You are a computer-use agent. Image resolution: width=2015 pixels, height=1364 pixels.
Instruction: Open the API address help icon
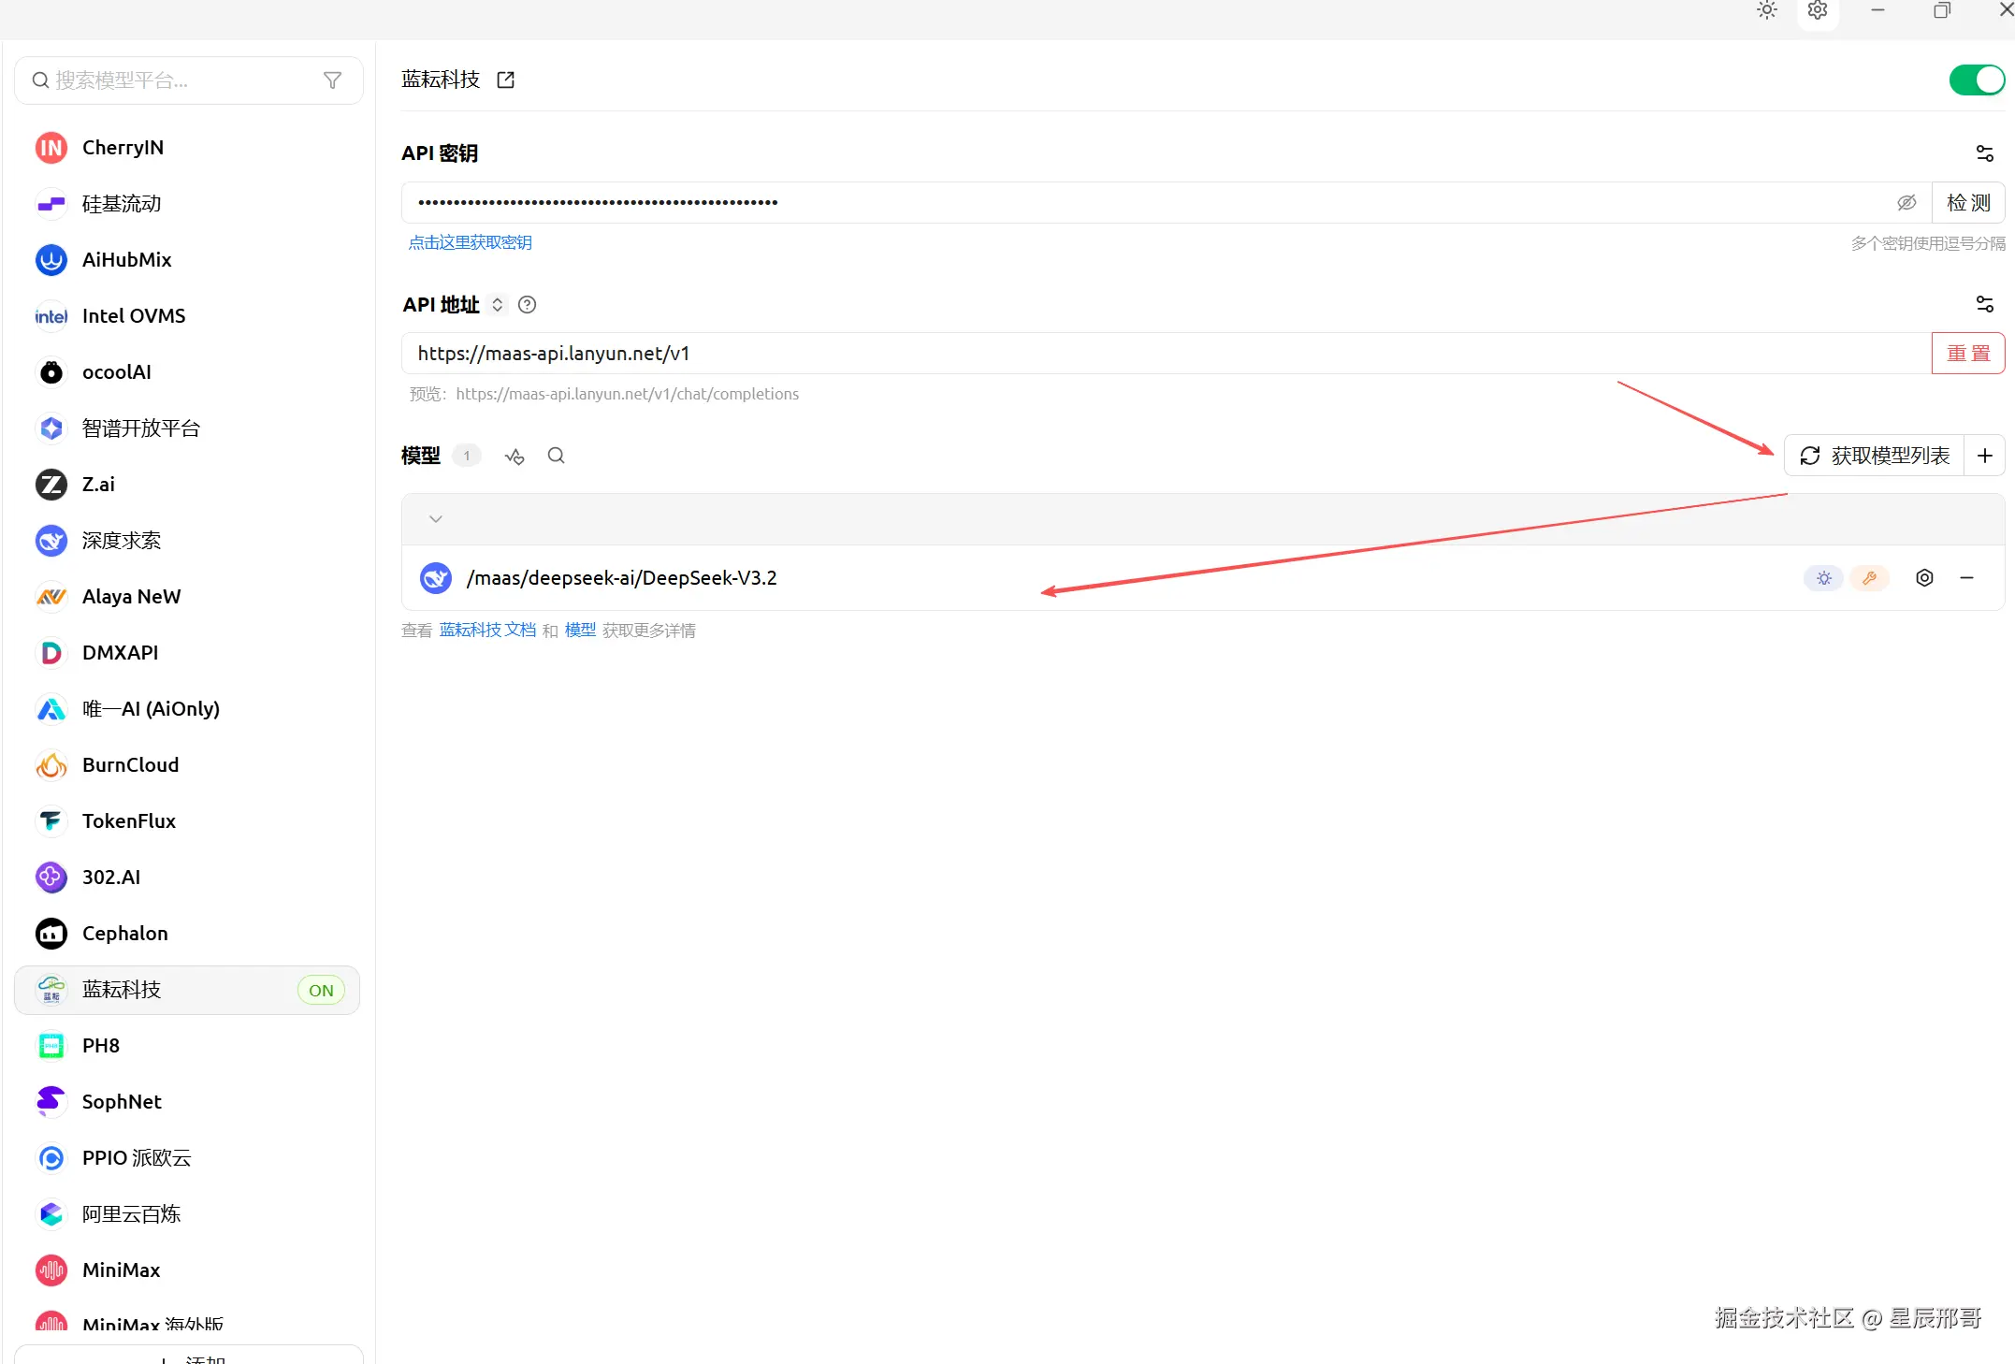528,305
